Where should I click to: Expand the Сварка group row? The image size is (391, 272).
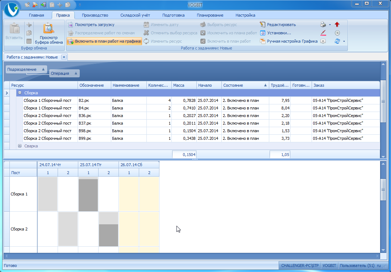pyautogui.click(x=20, y=146)
